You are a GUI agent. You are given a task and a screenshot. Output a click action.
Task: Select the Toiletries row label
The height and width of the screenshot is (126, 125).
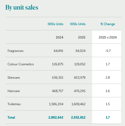point(14,104)
